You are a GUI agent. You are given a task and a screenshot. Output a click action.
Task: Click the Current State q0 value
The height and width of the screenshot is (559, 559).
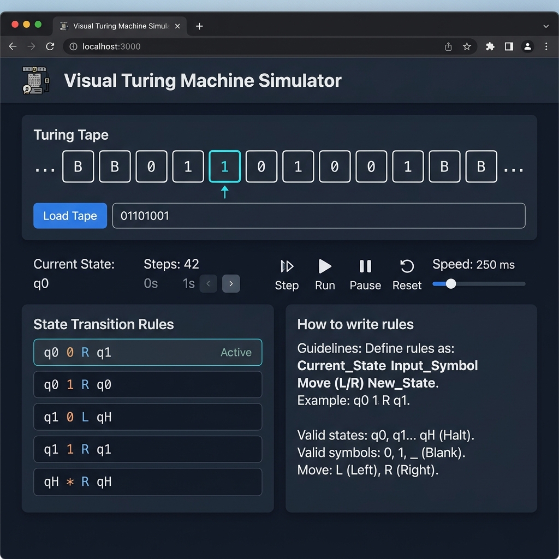pyautogui.click(x=41, y=284)
